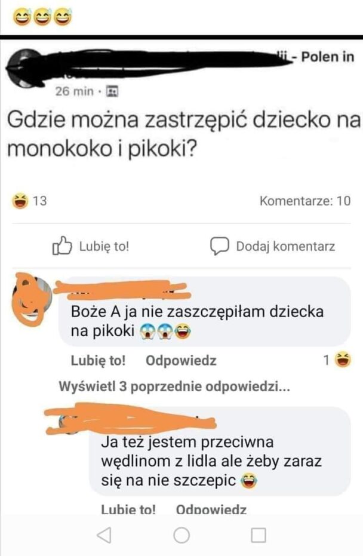363x556 pixels.
Task: Tap the post text about monokoko i pikoki
Action: click(x=184, y=134)
